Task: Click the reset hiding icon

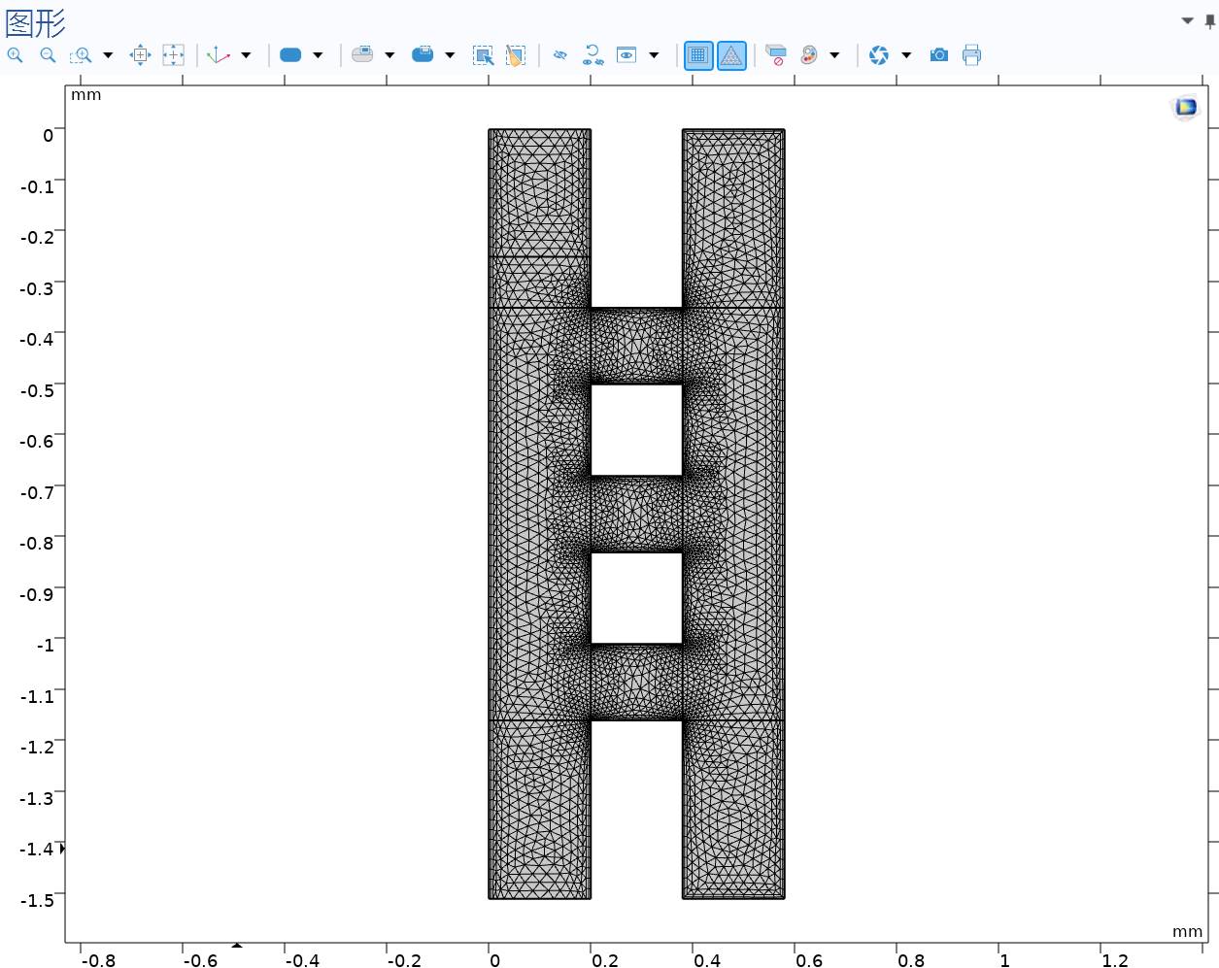Action: [x=593, y=55]
